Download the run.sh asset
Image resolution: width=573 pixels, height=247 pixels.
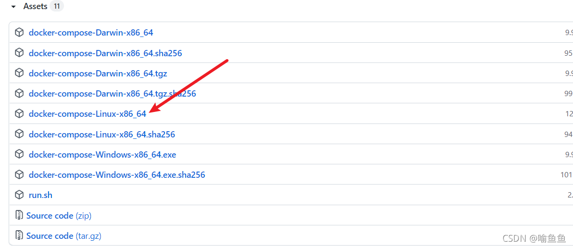40,195
